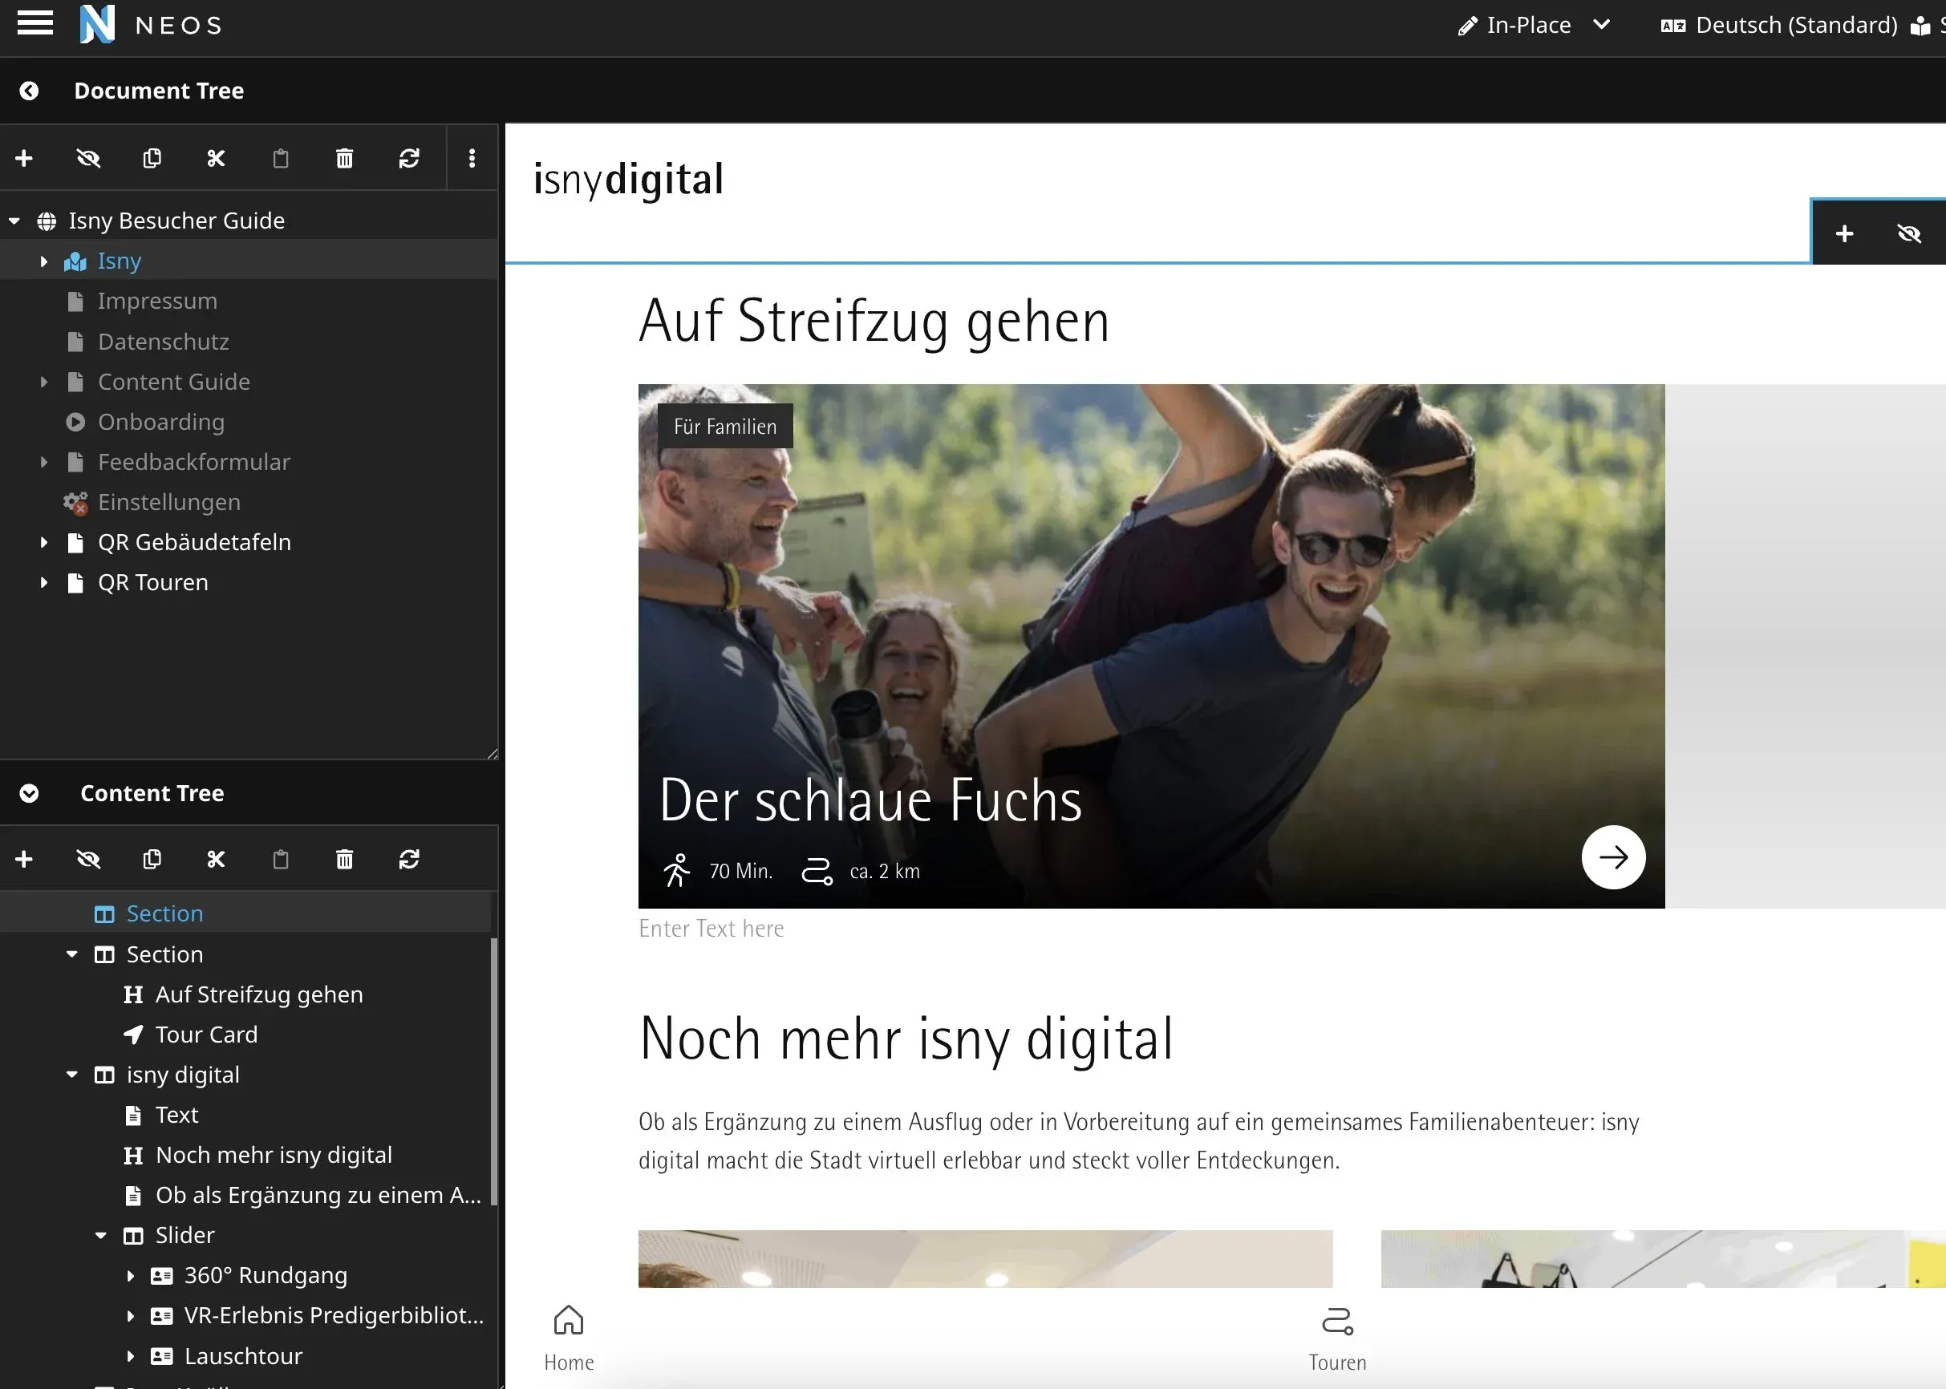Cut the node using the scissors icon
The width and height of the screenshot is (1946, 1389).
216,158
